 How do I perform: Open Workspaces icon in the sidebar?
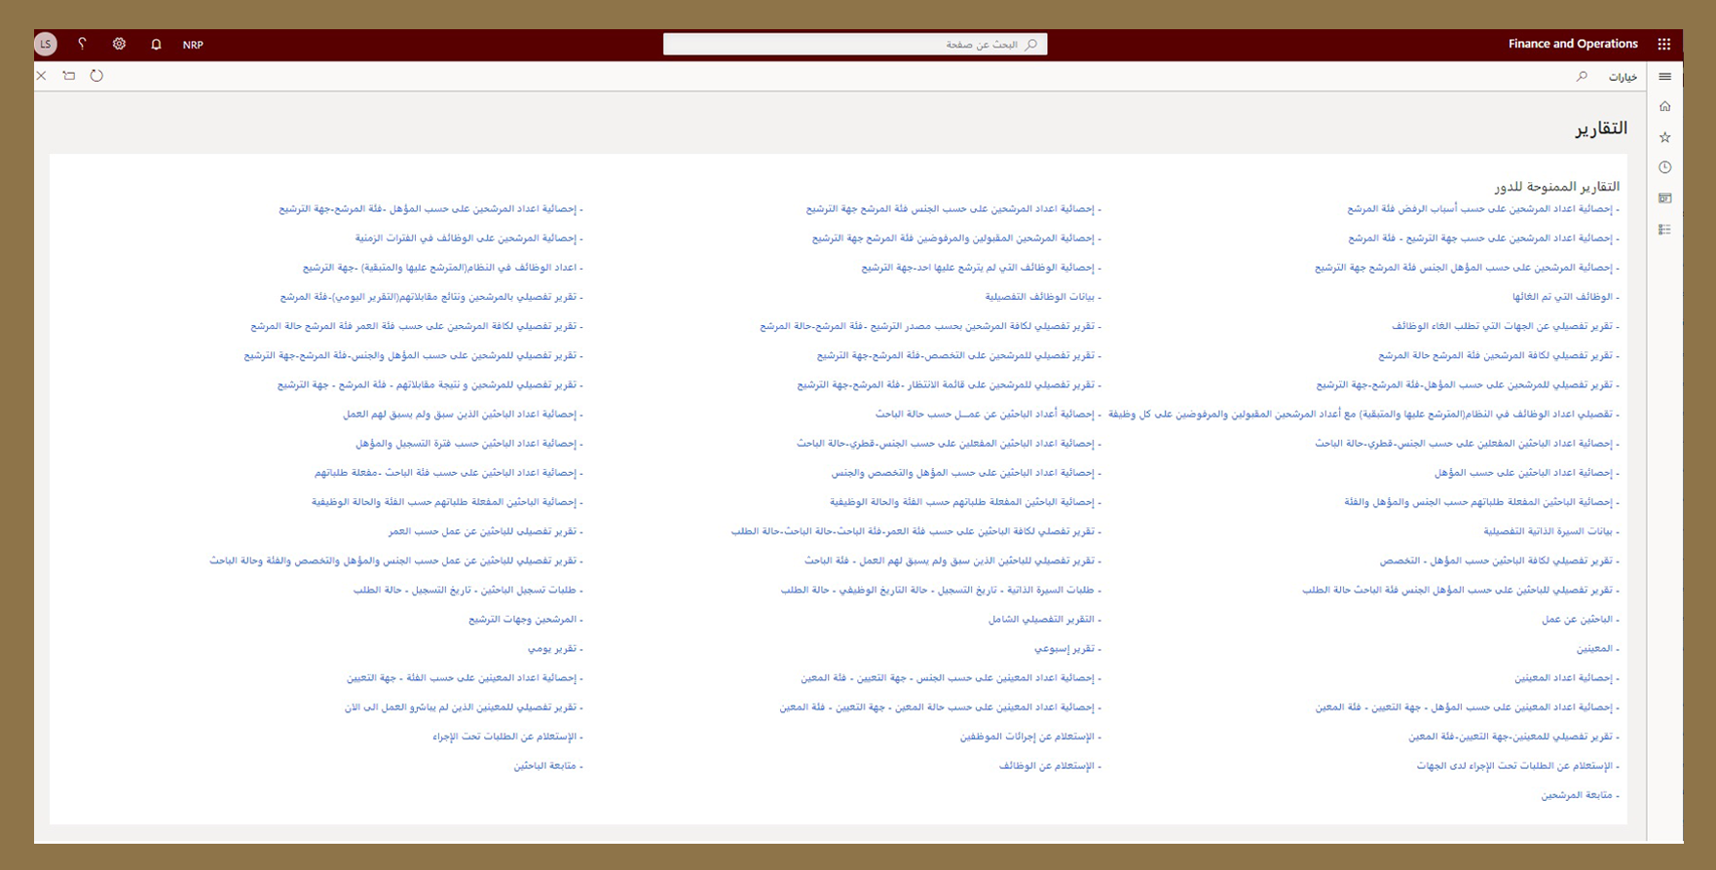(1665, 199)
